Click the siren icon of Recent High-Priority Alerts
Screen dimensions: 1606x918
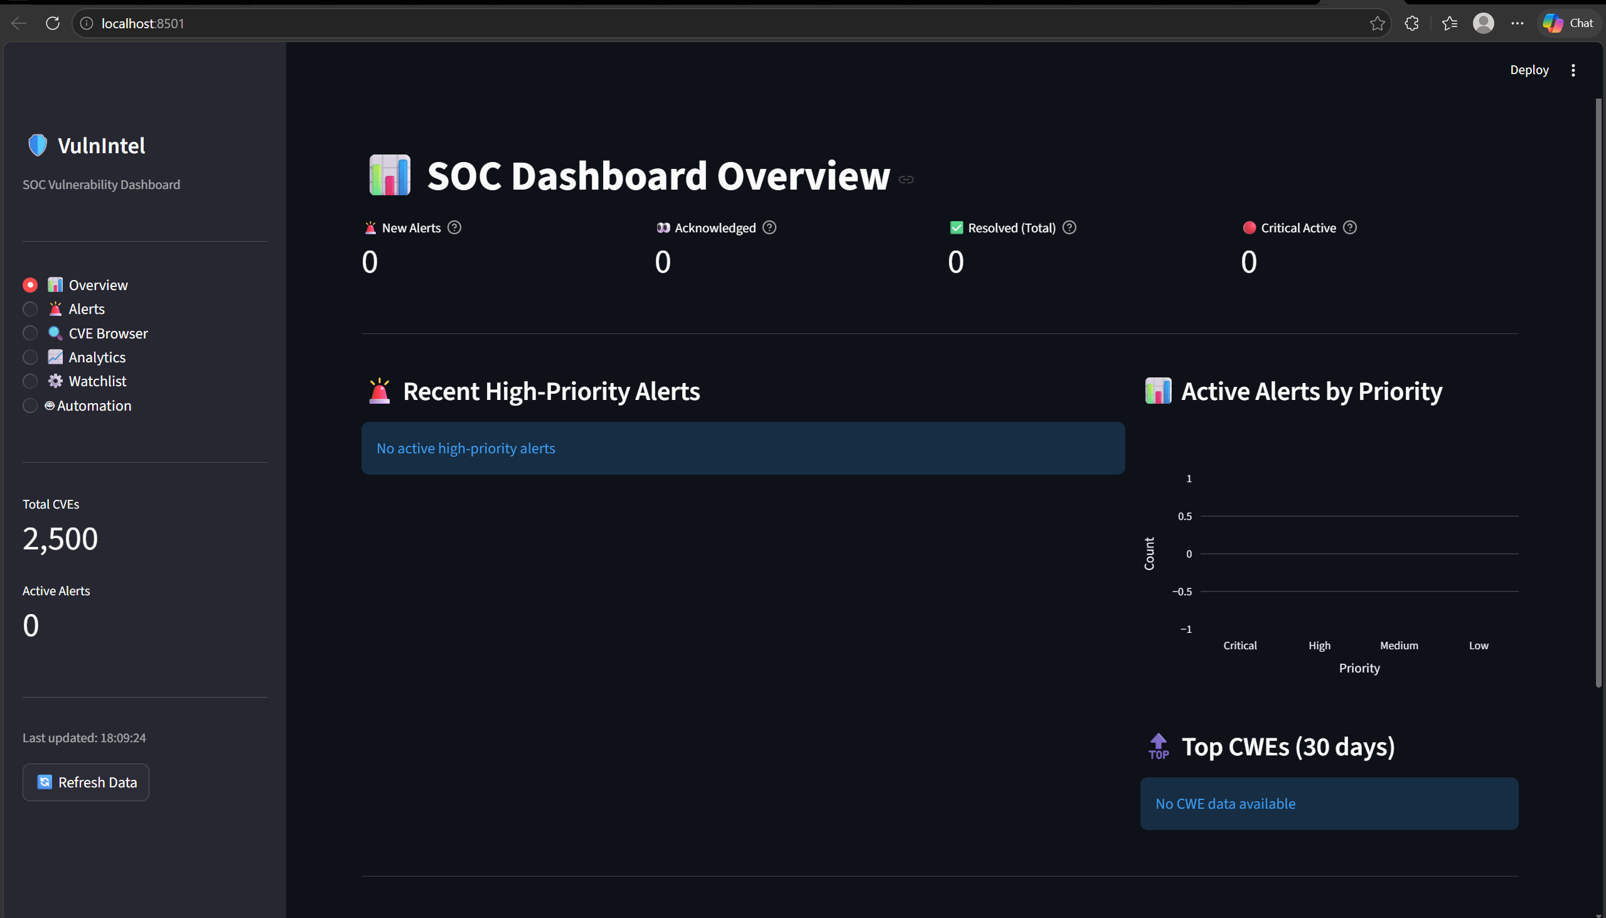pyautogui.click(x=379, y=391)
